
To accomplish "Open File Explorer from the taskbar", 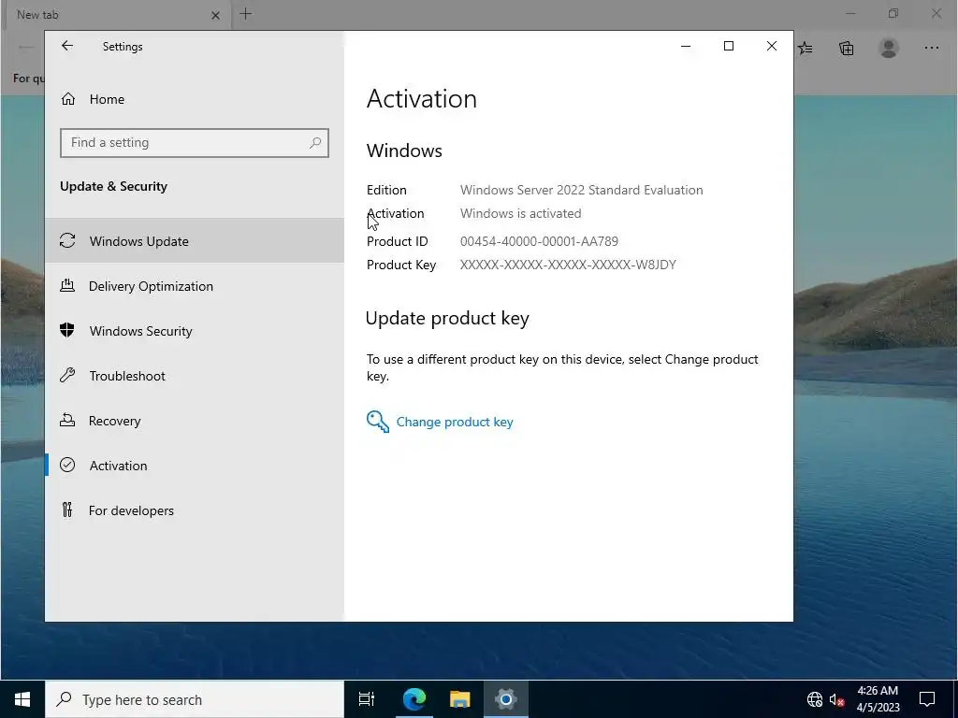I will (459, 699).
